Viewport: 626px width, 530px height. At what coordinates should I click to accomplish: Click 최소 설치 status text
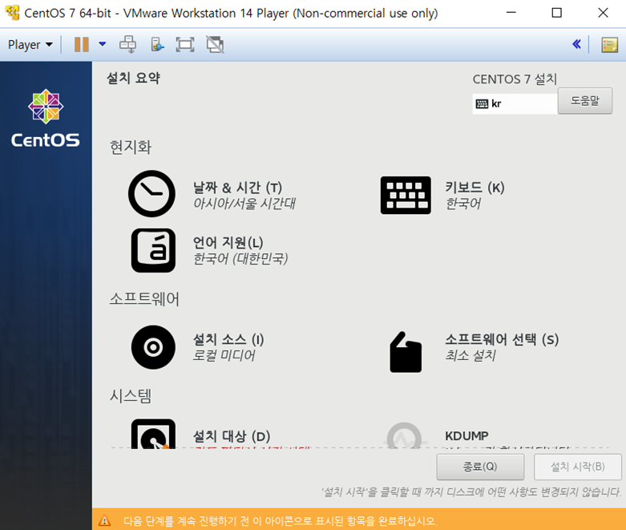471,355
